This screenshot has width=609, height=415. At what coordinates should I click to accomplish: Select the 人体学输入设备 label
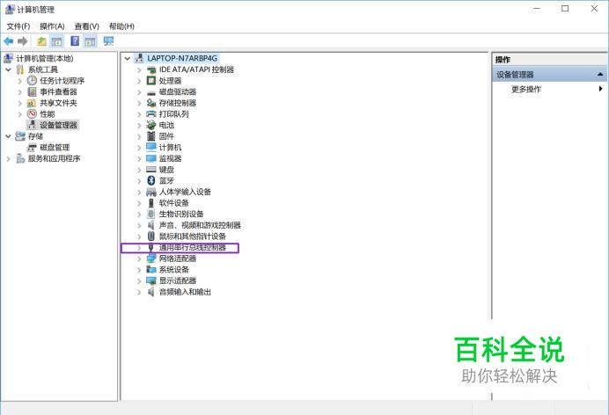[x=185, y=192]
